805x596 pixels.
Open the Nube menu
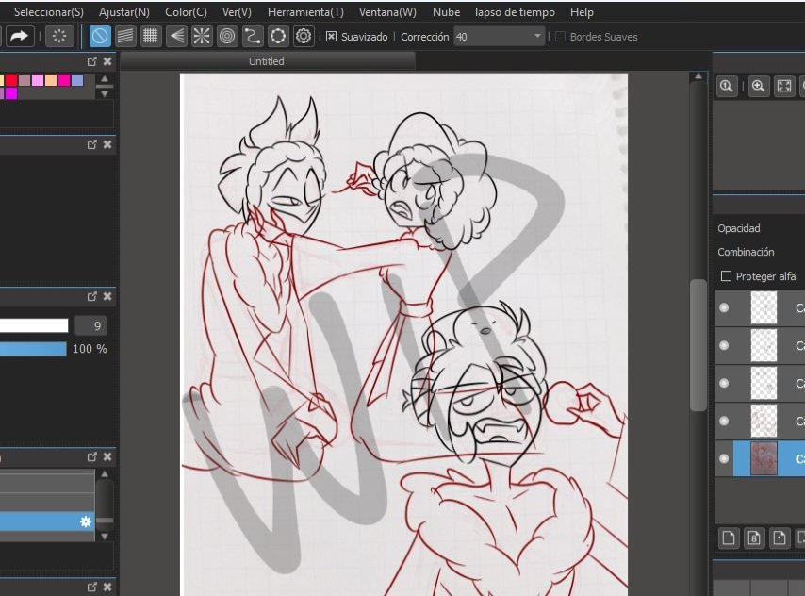[446, 12]
